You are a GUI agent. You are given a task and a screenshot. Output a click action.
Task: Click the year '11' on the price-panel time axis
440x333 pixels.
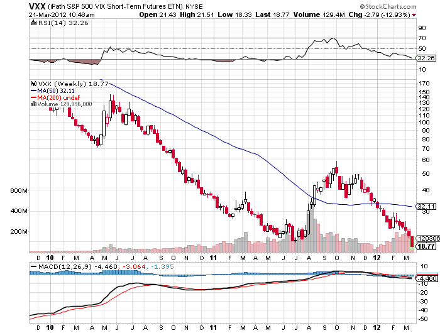pyautogui.click(x=214, y=258)
